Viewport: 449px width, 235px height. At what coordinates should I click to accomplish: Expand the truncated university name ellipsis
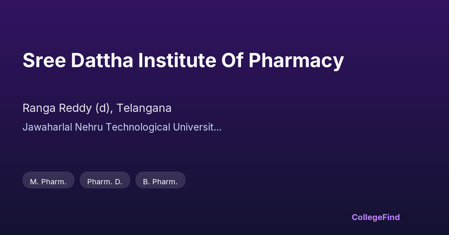click(x=218, y=127)
